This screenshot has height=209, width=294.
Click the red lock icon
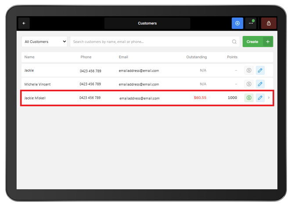[x=269, y=23]
